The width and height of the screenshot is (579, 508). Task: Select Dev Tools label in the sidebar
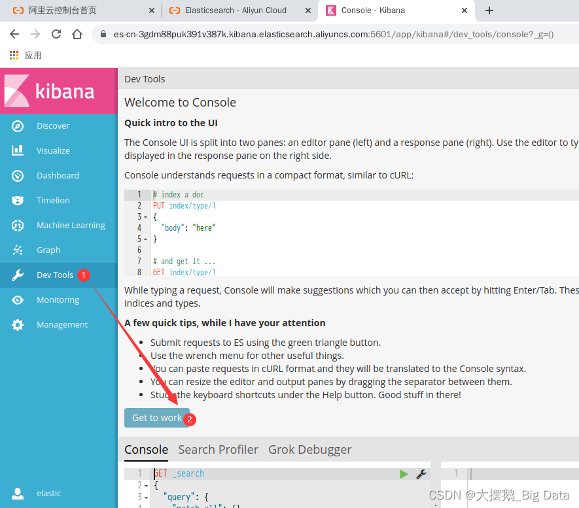pyautogui.click(x=55, y=275)
